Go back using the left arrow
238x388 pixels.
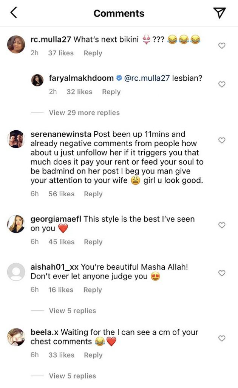coord(14,13)
